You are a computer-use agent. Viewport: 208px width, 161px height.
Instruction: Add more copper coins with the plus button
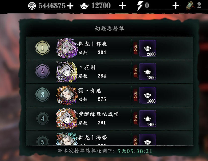pyautogui.click(x=70, y=6)
